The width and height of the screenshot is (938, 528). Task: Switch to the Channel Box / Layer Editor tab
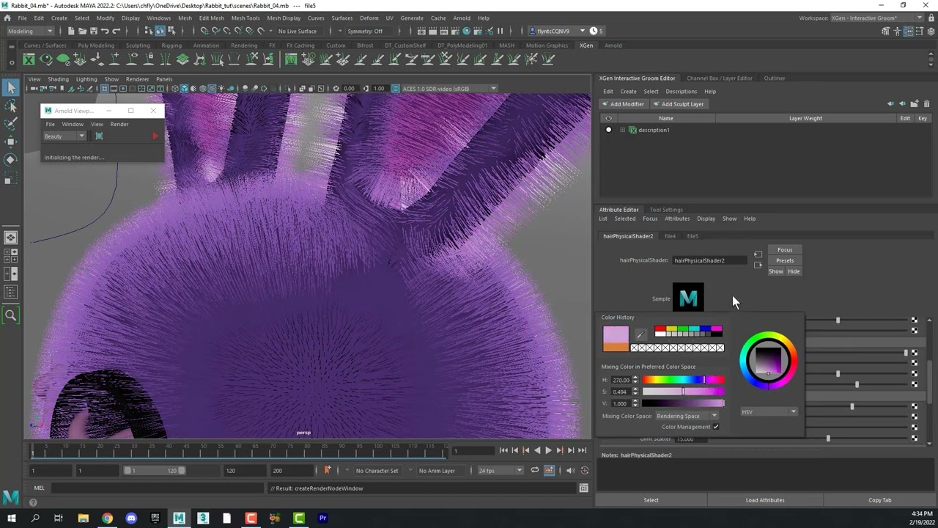click(x=719, y=78)
